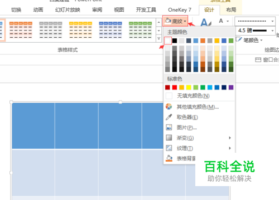Click the large blue WordArt quick styles A icon
The width and height of the screenshot is (279, 200).
click(x=205, y=22)
